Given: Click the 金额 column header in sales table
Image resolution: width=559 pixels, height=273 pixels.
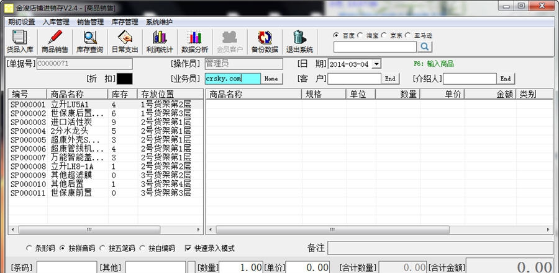Looking at the screenshot, I should click(x=490, y=94).
